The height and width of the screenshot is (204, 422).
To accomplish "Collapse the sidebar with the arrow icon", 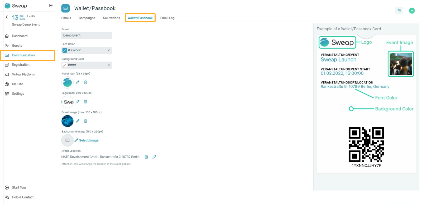I will [51, 6].
